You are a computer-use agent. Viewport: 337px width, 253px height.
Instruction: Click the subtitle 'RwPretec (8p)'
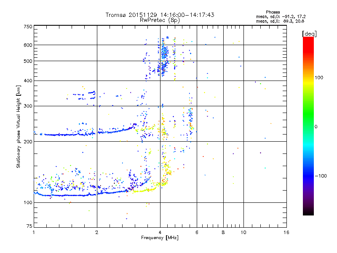pos(160,20)
